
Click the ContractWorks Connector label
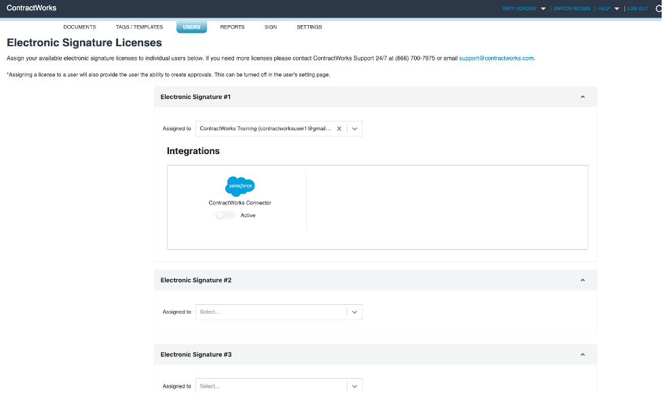pyautogui.click(x=240, y=203)
